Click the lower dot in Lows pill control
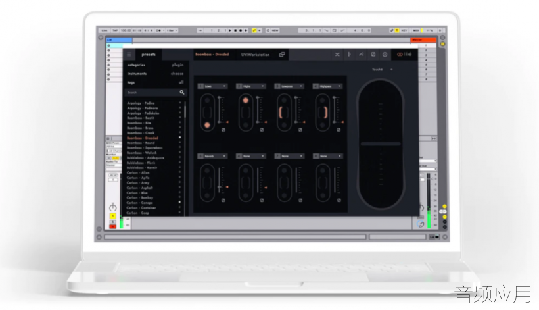This screenshot has height=310, width=539. click(207, 125)
